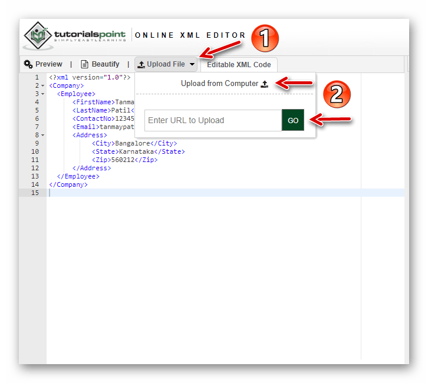
Task: Click the Upload File tray icon
Action: click(141, 64)
